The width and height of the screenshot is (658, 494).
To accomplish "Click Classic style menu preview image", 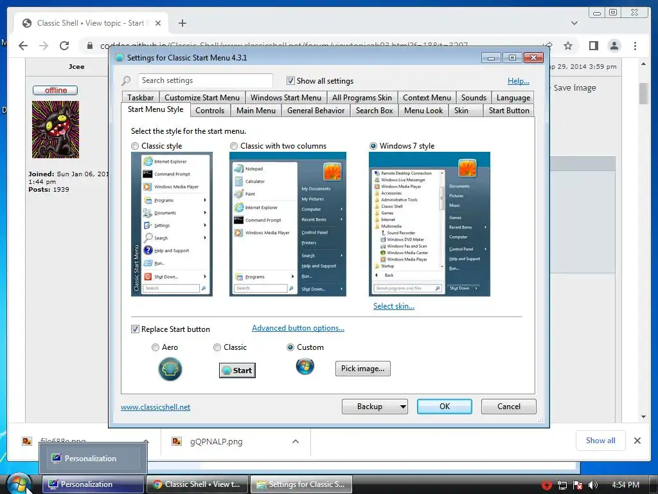I will point(172,224).
